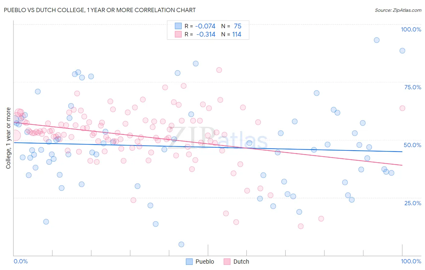Click the 100.0% y-axis label
Image resolution: width=425 pixels, height=270 pixels.
coord(411,29)
